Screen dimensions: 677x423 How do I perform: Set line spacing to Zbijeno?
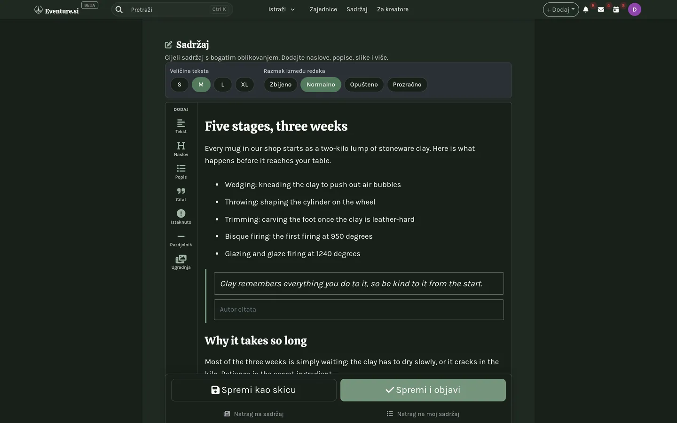[281, 85]
